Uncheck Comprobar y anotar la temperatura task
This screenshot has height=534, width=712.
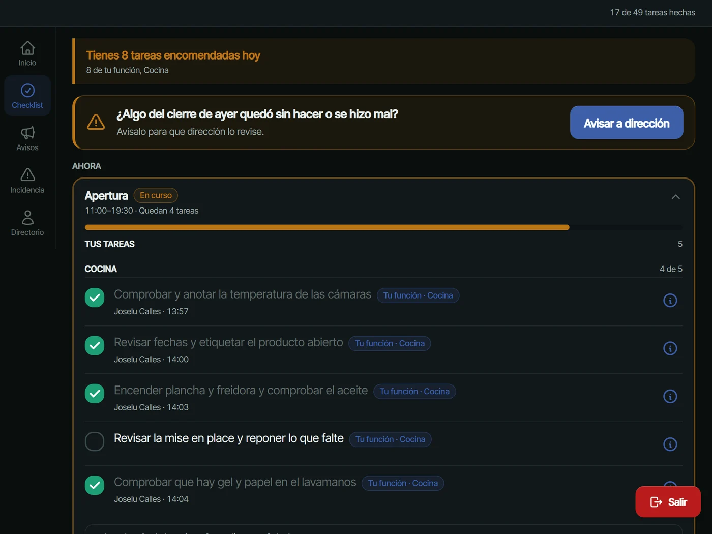(95, 298)
